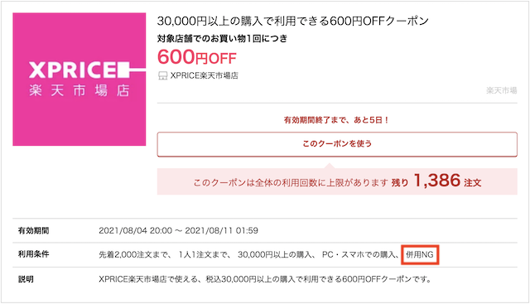Click the 1人1注文まで condition text
Image resolution: width=530 pixels, height=304 pixels.
click(204, 254)
